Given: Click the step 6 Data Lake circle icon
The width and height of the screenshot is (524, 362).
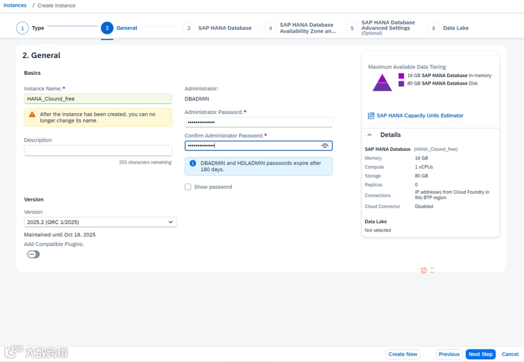Looking at the screenshot, I should [433, 28].
